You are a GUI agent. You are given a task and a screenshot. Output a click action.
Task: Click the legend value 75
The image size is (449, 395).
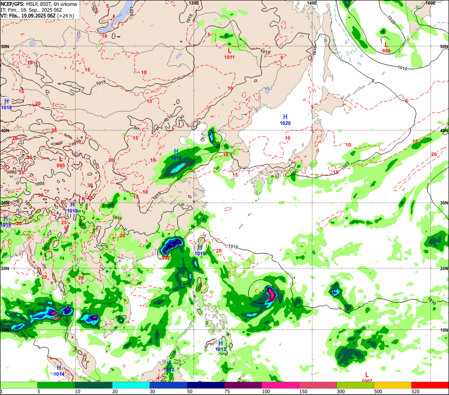[227, 391]
